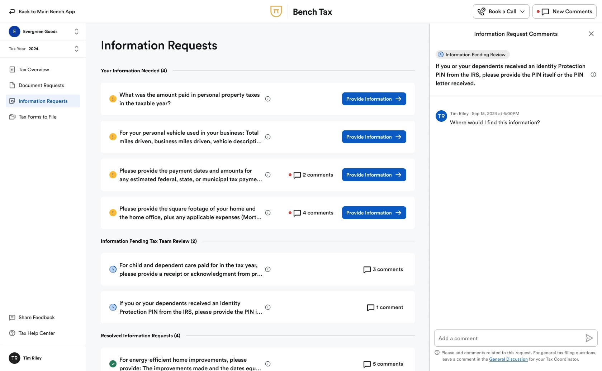
Task: Click the speech bubble icon in New Comments
Action: click(545, 12)
